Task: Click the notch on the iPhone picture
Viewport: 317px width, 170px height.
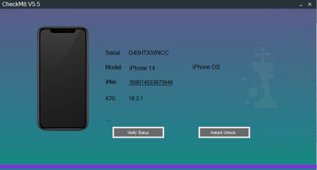Action: 63,31
